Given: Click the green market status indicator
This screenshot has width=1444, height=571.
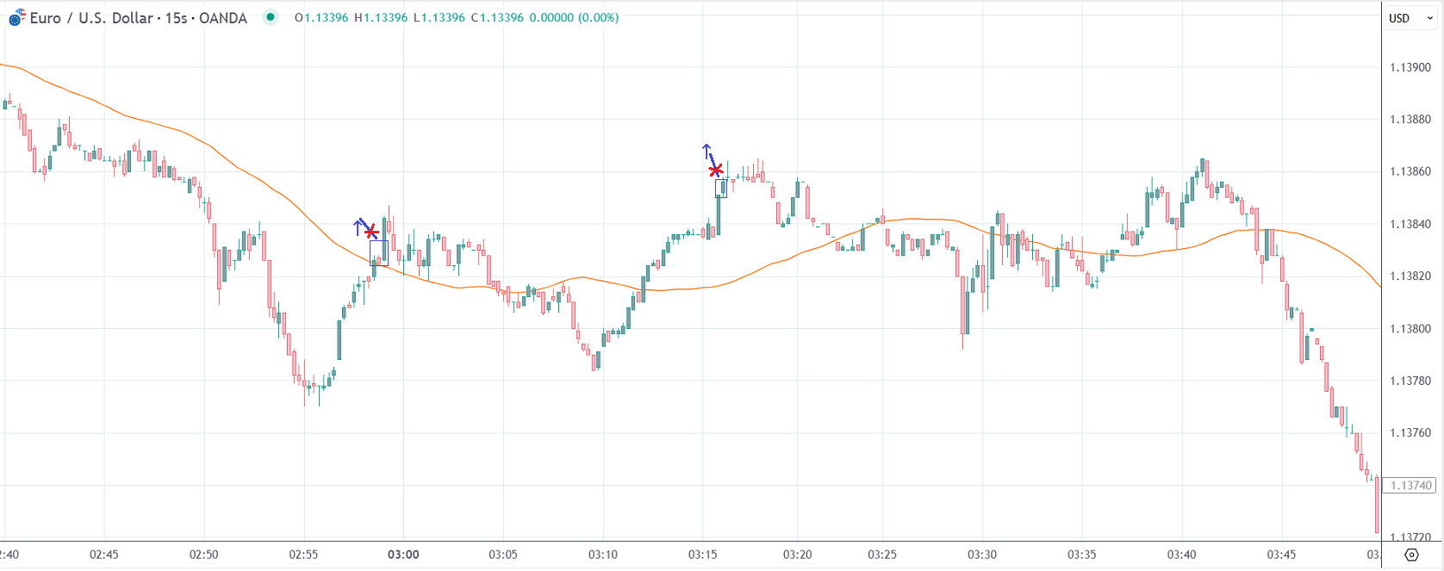Looking at the screenshot, I should (x=271, y=17).
